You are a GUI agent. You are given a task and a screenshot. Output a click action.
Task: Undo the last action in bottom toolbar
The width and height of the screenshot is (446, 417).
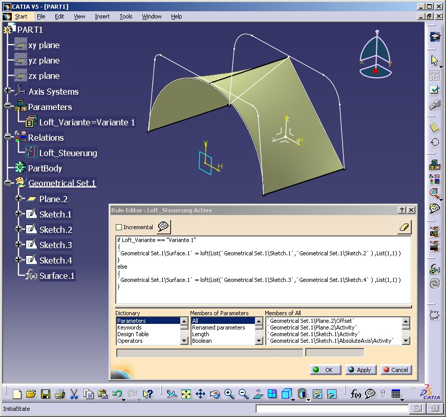(117, 394)
